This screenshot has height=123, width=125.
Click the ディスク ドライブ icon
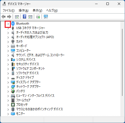pyautogui.click(x=13, y=78)
